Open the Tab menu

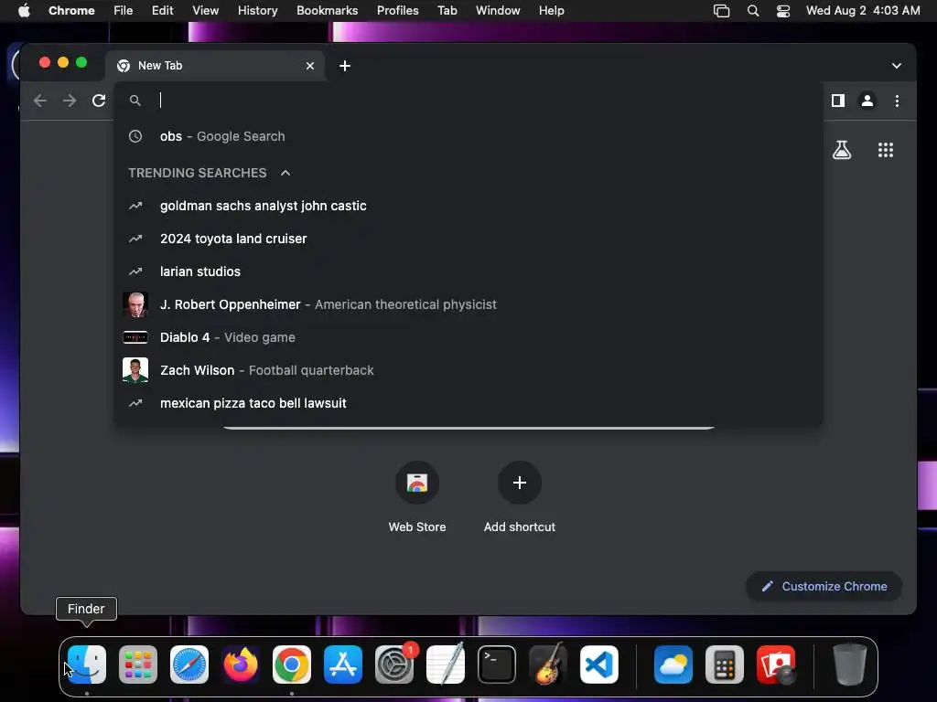tap(447, 11)
